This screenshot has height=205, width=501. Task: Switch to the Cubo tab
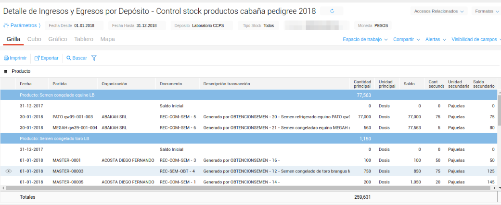(x=34, y=39)
